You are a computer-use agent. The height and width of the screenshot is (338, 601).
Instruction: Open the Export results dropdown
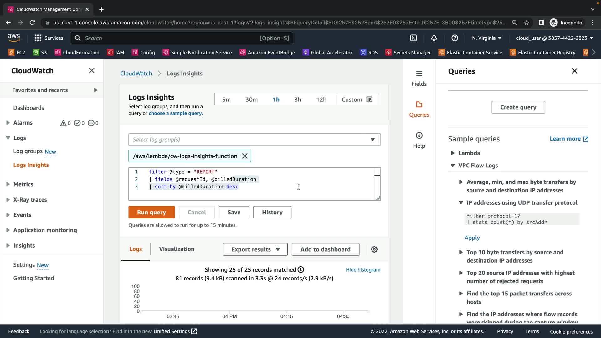coord(255,249)
